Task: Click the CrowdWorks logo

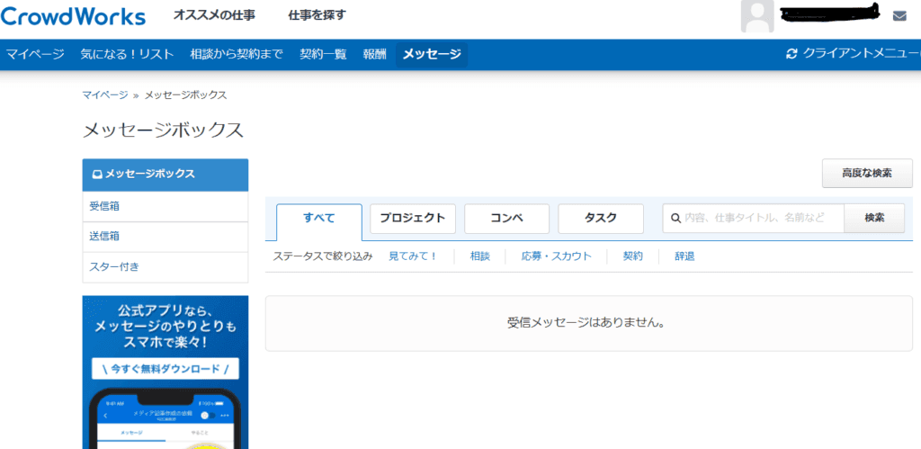Action: click(x=73, y=16)
